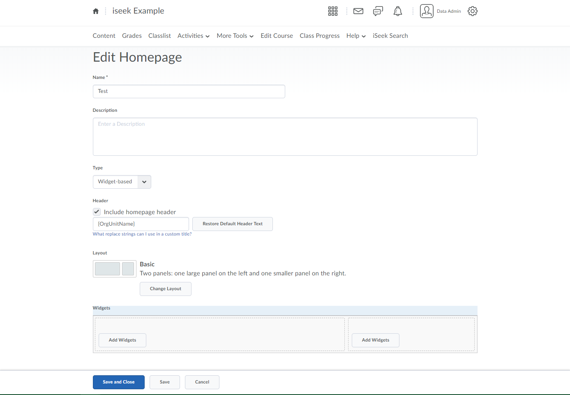Image resolution: width=570 pixels, height=395 pixels.
Task: Open the replace strings help link
Action: pyautogui.click(x=142, y=234)
